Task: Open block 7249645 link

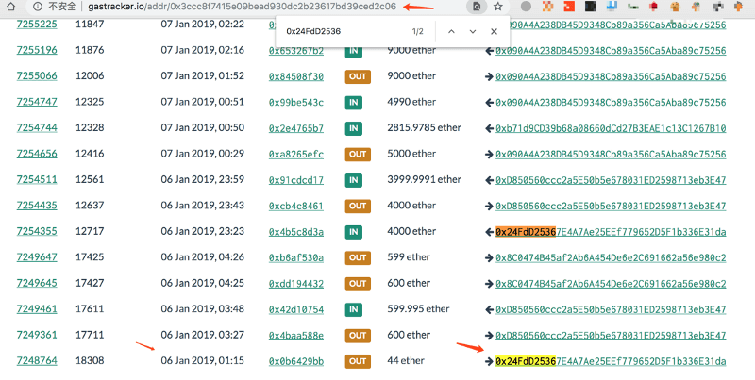Action: [x=37, y=283]
